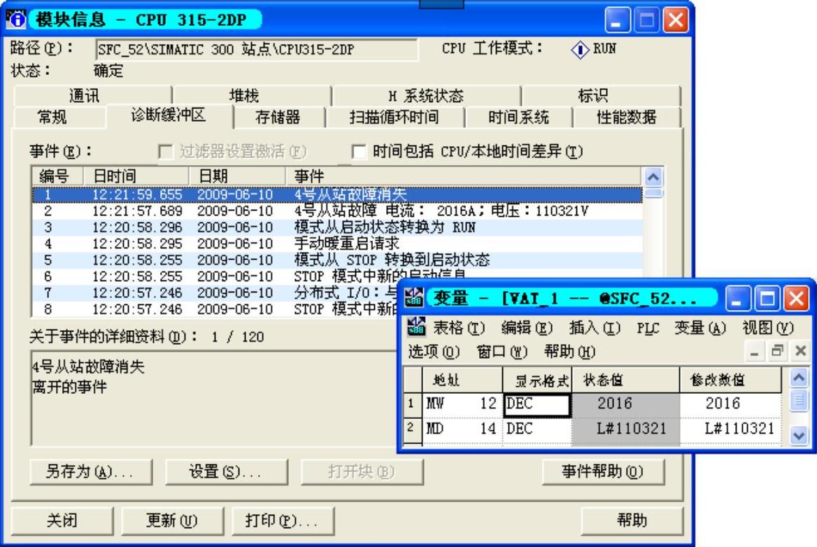Select event 4 手动暖重启请求
The width and height of the screenshot is (817, 547).
tap(337, 244)
